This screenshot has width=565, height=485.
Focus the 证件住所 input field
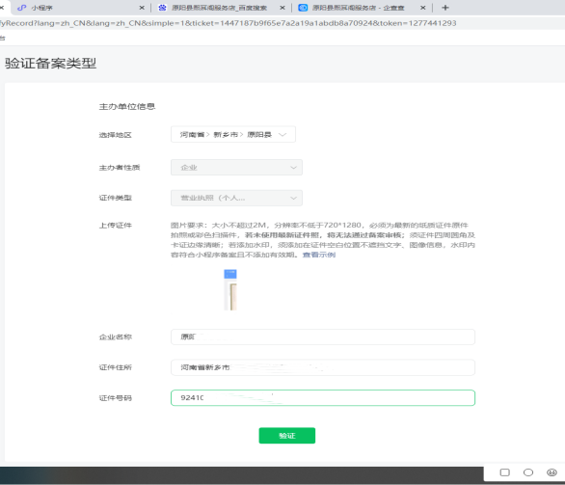pos(323,367)
